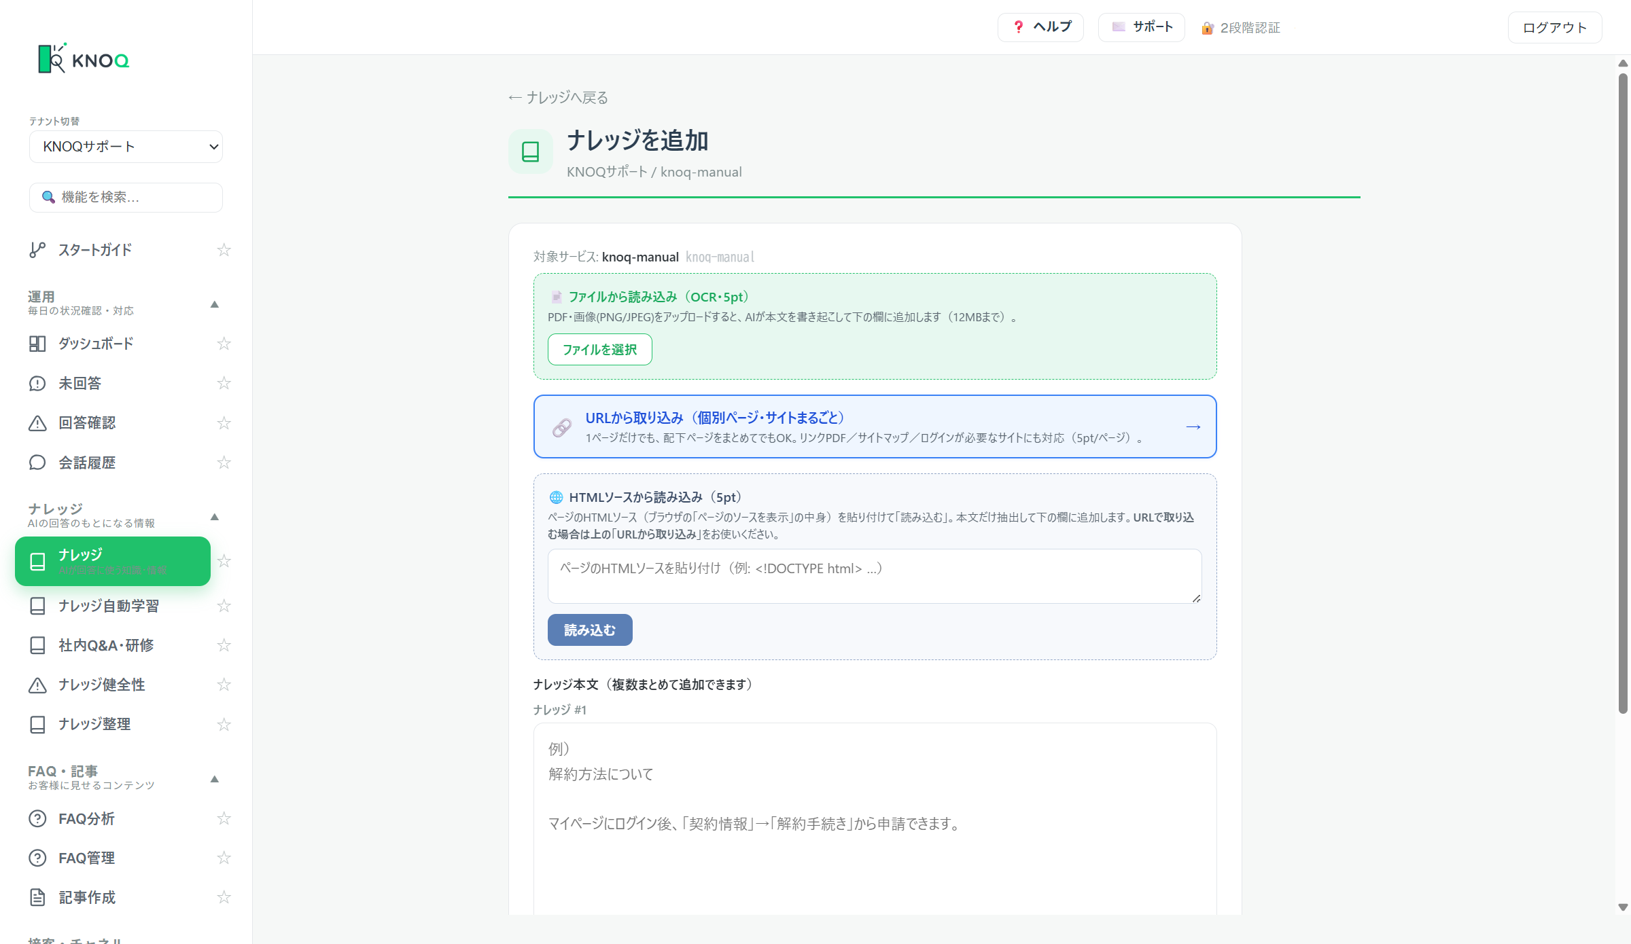The image size is (1631, 944).
Task: Toggle the star next to 回答確認
Action: click(x=224, y=423)
